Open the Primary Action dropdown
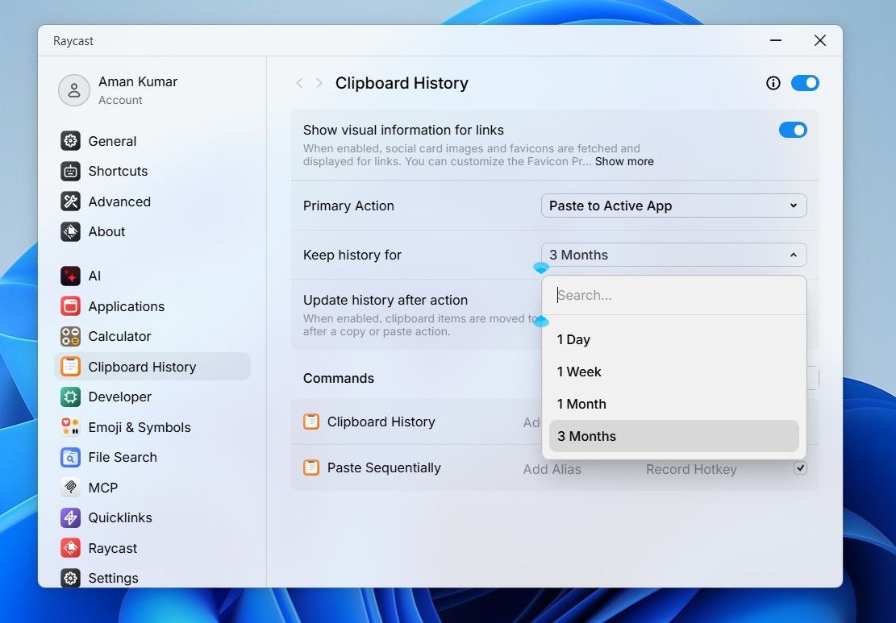 (673, 206)
